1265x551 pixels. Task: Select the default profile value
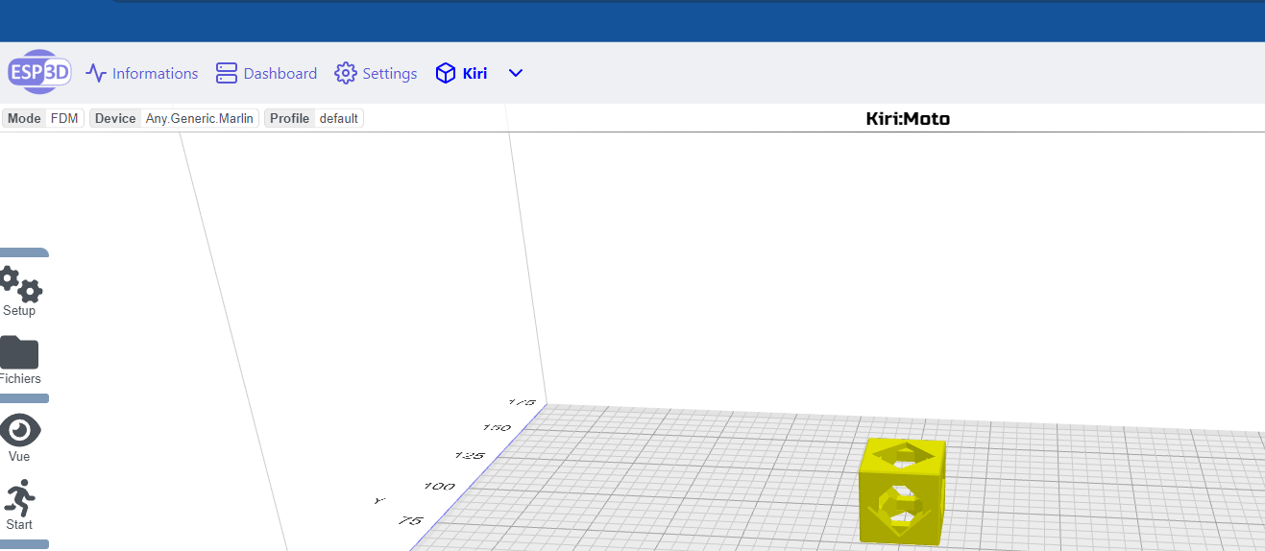tap(338, 118)
